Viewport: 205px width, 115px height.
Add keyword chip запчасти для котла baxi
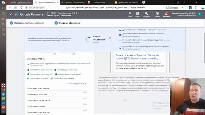pos(66,70)
